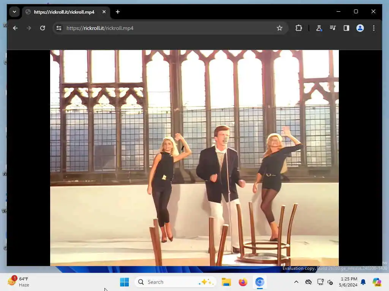
Task: Select the rickroll.mp4 tab
Action: [x=66, y=12]
